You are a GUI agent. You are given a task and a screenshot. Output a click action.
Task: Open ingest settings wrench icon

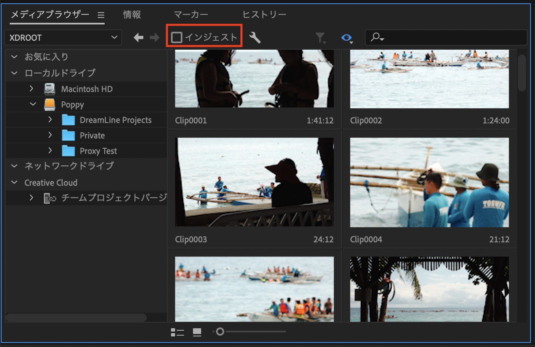click(254, 37)
